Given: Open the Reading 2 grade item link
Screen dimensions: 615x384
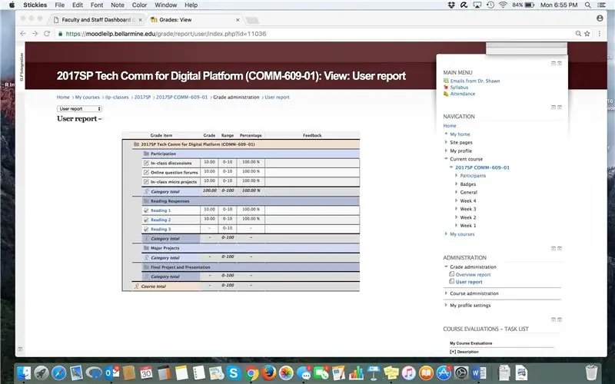Looking at the screenshot, I should click(161, 220).
